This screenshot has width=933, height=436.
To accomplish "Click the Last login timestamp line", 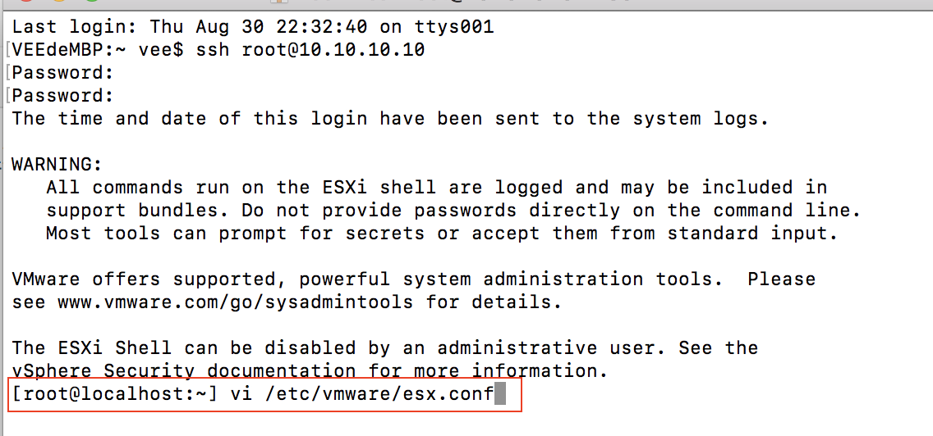I will pos(253,27).
